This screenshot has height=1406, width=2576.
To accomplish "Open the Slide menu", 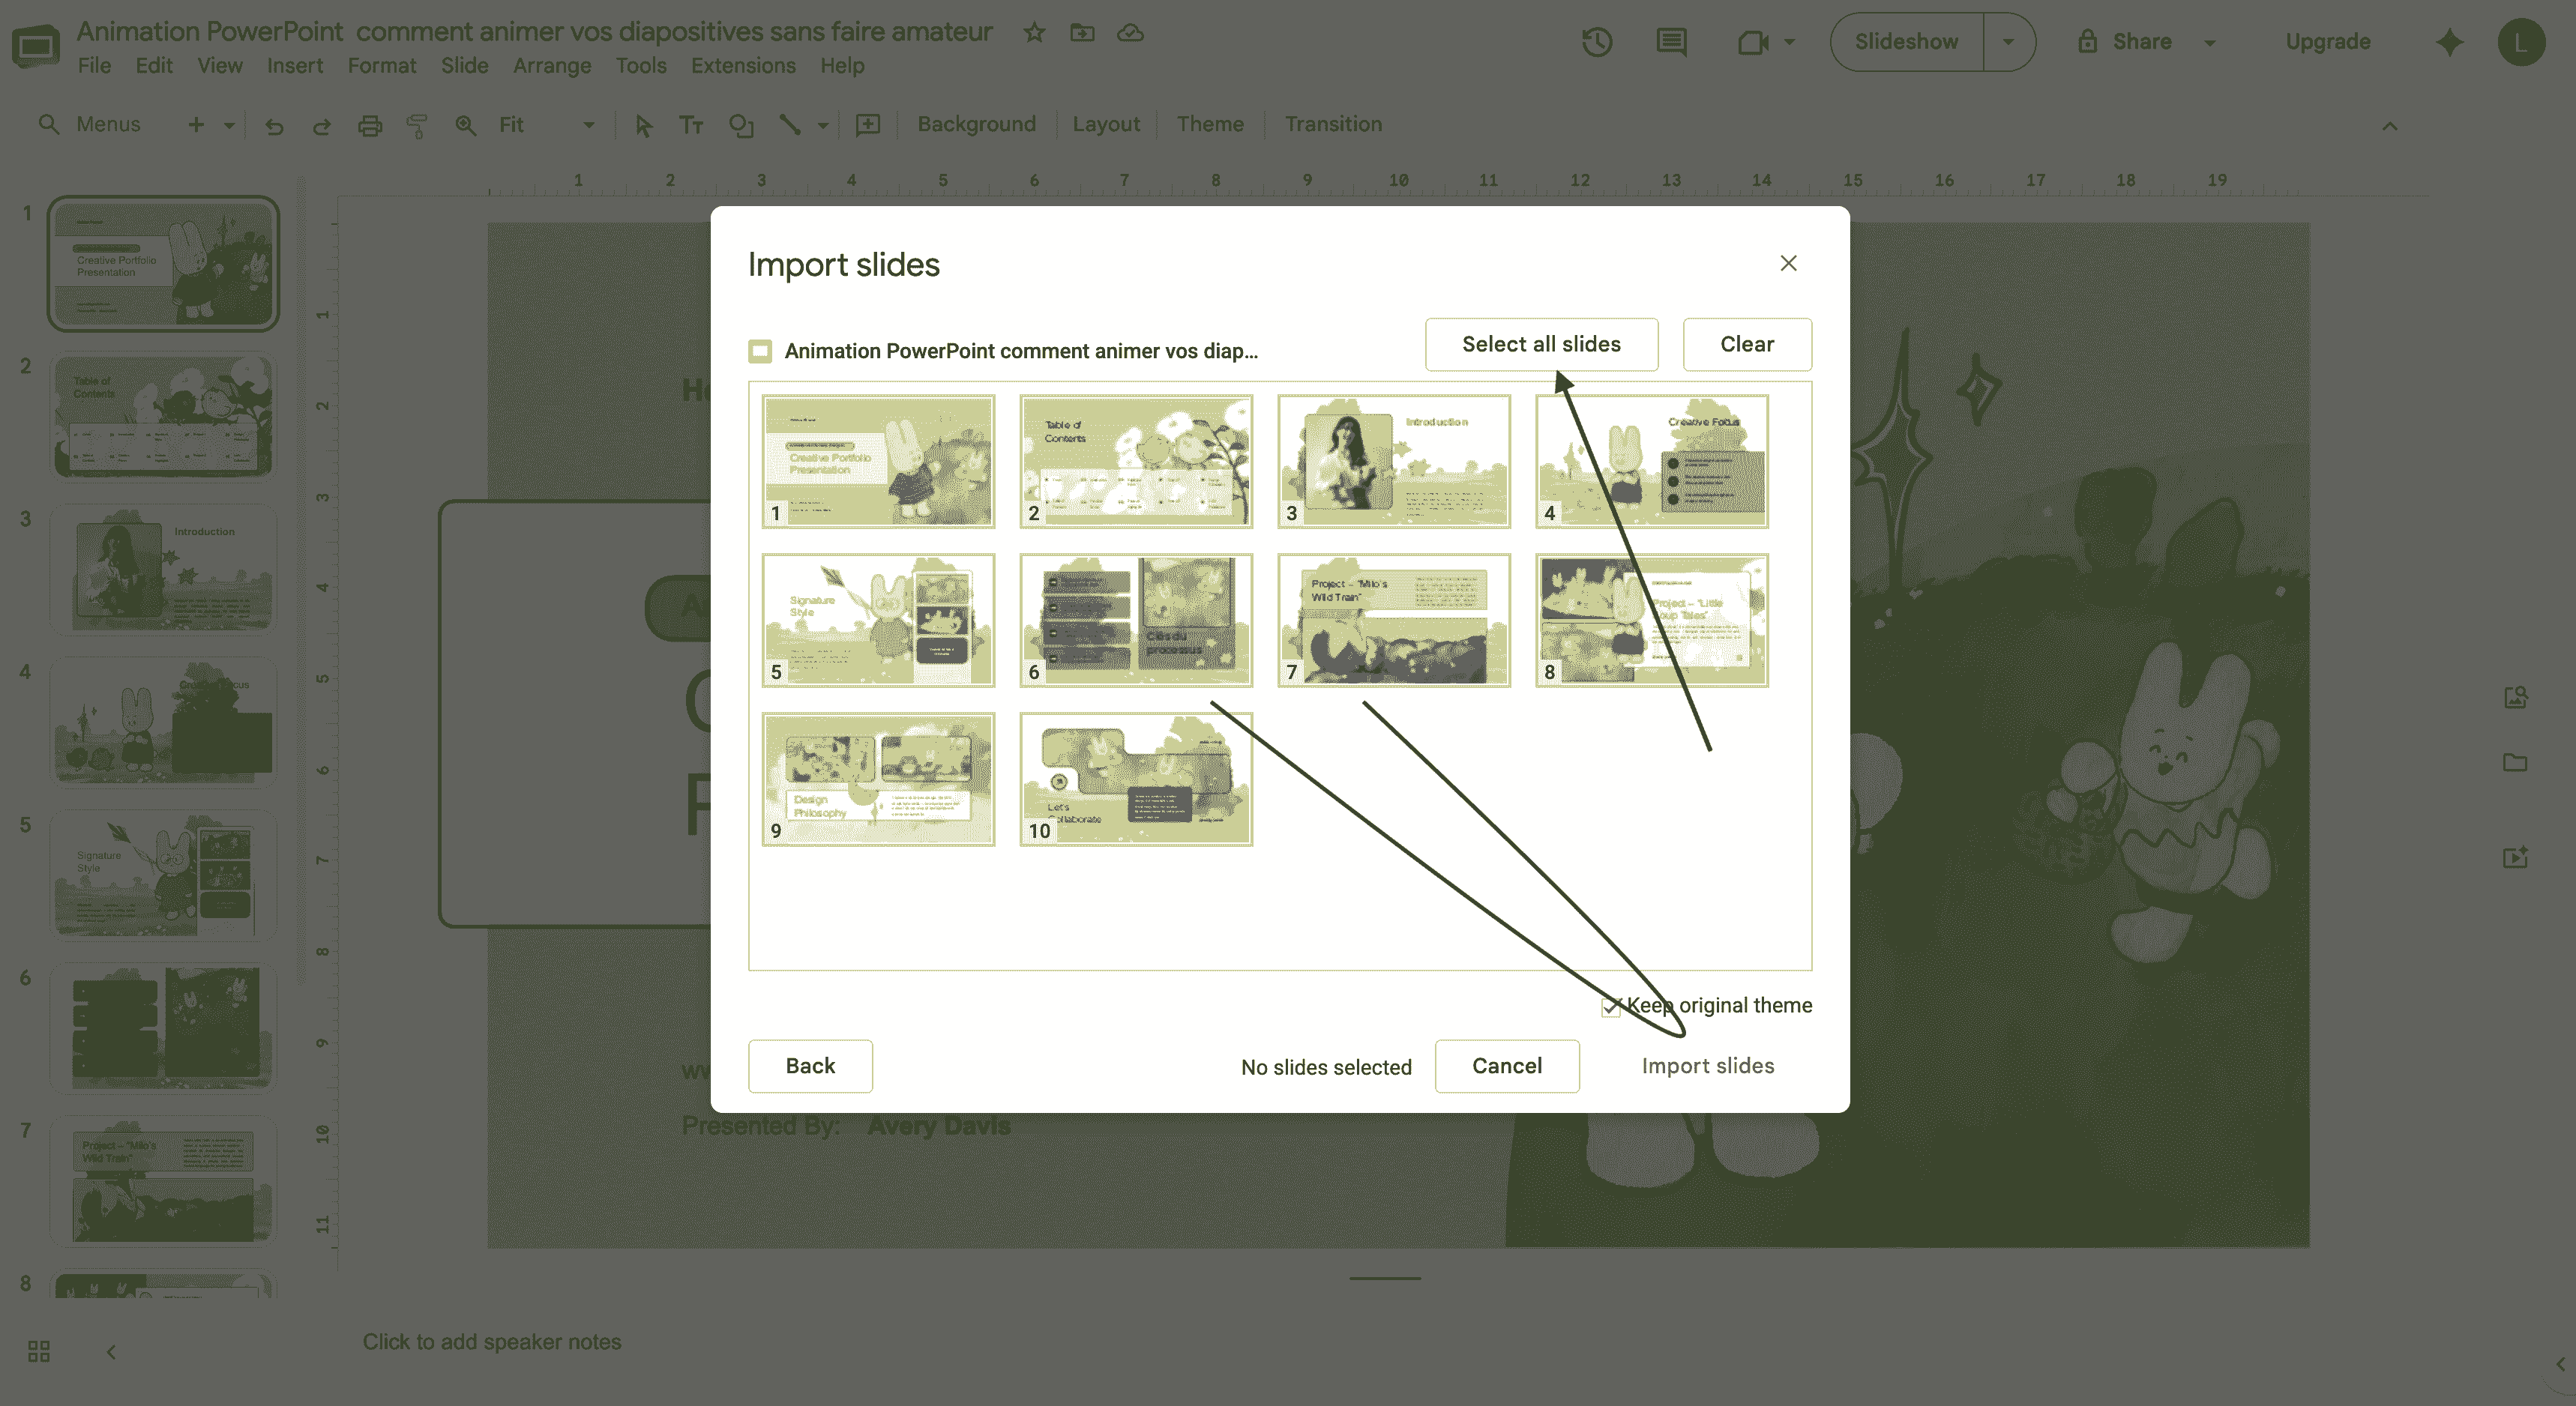I will pyautogui.click(x=464, y=66).
